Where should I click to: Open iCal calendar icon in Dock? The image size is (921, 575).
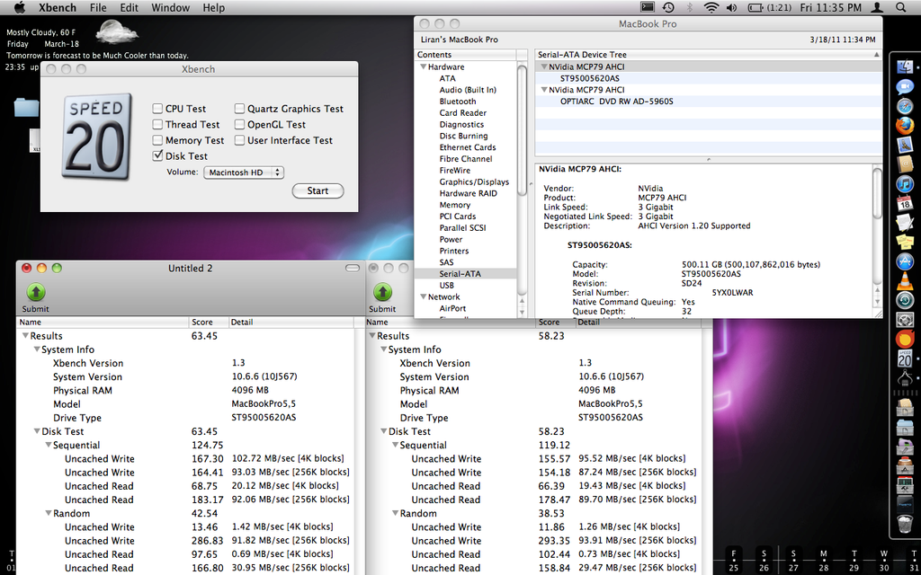905,204
